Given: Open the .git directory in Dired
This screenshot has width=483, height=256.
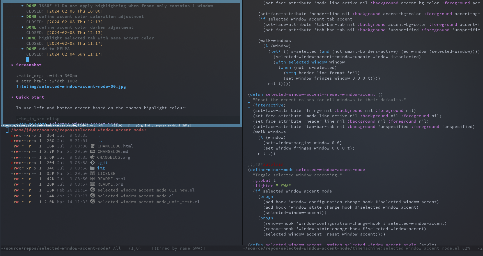Looking at the screenshot, I should [x=102, y=163].
